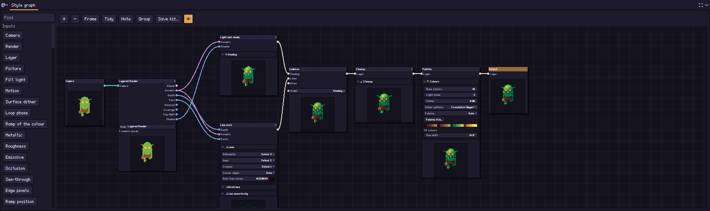Select the Emissive sidebar item
This screenshot has width=710, height=211.
(x=15, y=157)
